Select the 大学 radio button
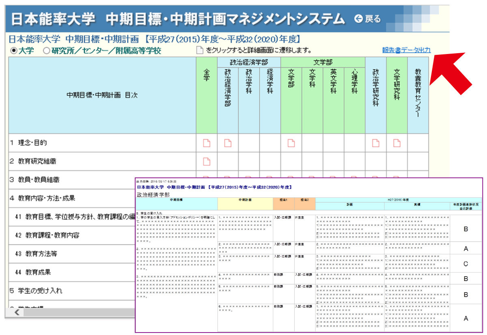The width and height of the screenshot is (487, 335). pyautogui.click(x=13, y=51)
